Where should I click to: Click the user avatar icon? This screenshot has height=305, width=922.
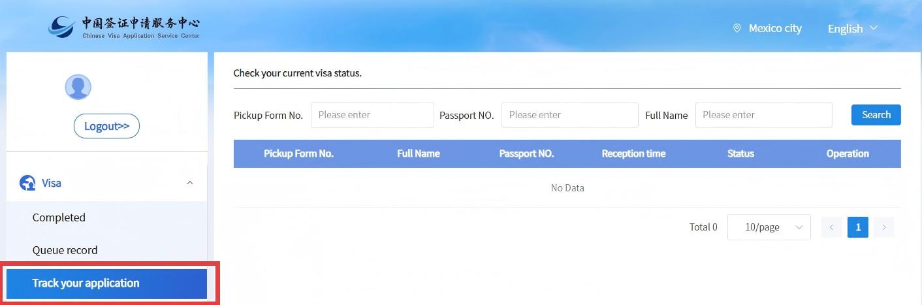point(78,87)
